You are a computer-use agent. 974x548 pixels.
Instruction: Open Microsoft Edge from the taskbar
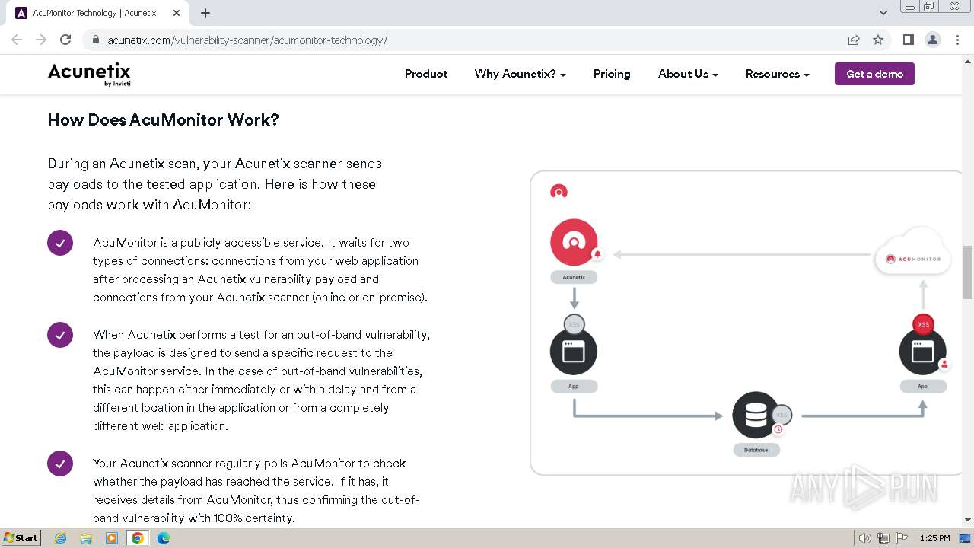coord(164,538)
